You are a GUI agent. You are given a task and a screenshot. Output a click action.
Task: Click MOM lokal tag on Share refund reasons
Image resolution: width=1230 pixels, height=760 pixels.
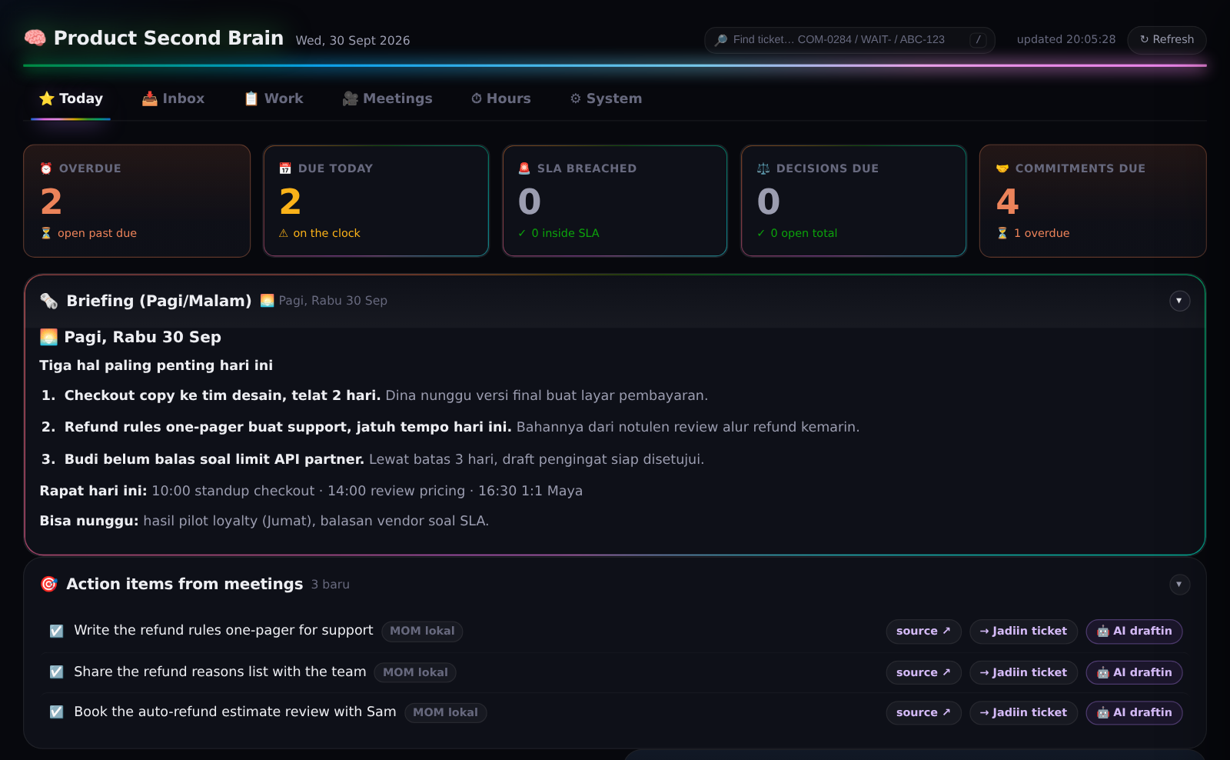(415, 672)
